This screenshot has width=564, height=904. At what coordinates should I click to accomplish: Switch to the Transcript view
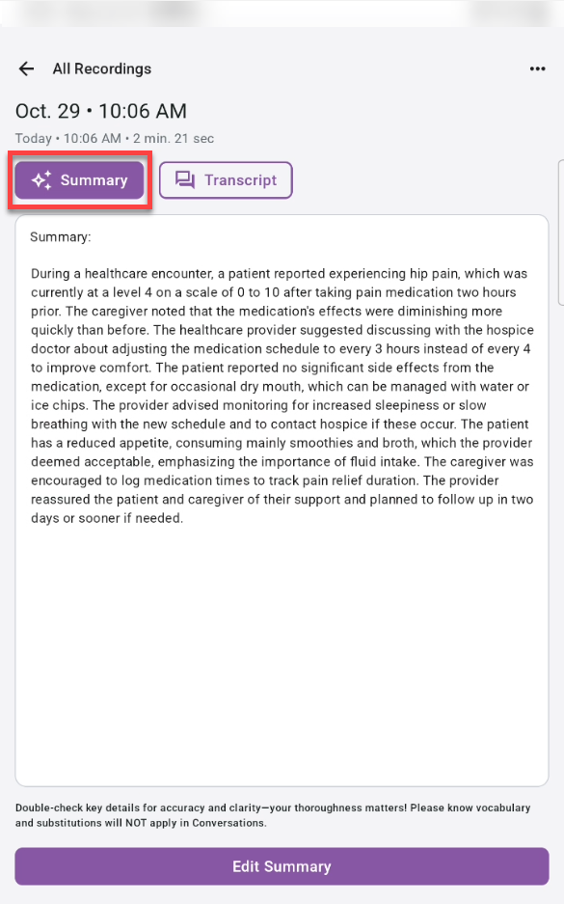pos(226,179)
